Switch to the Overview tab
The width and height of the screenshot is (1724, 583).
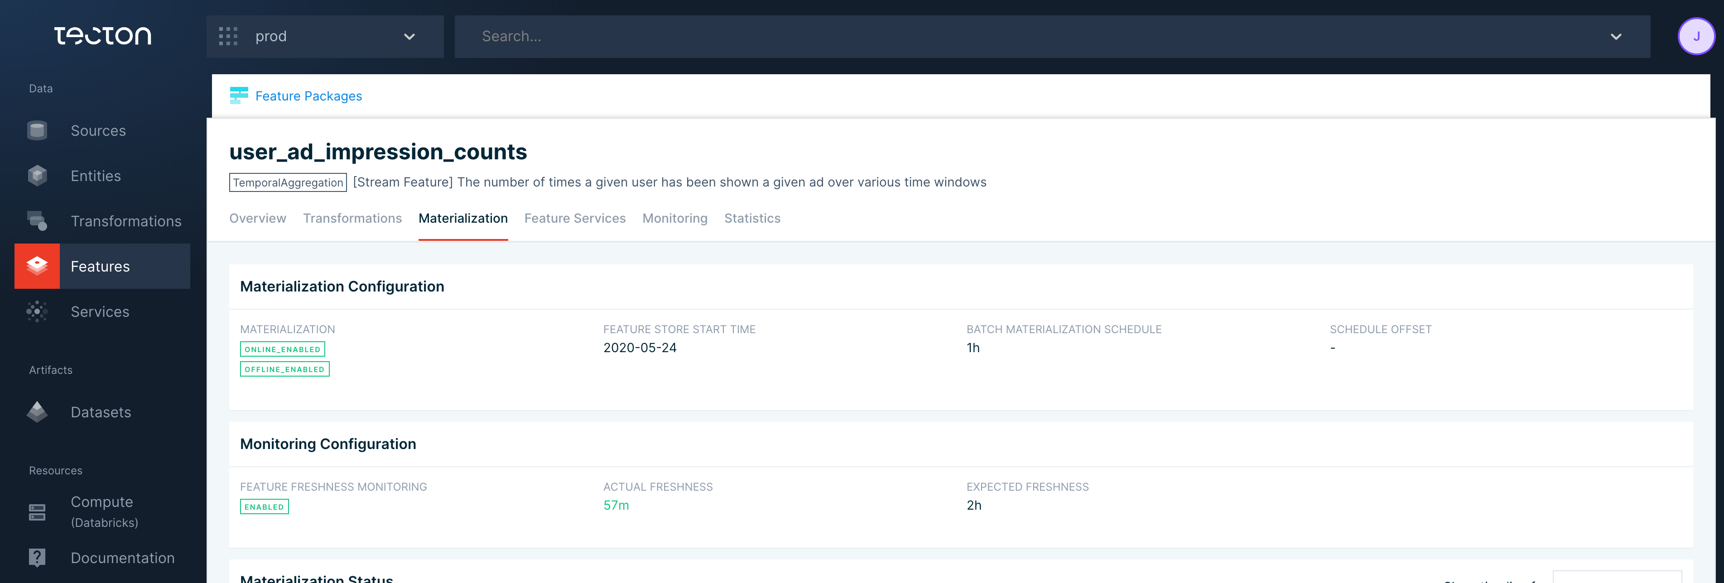tap(257, 217)
